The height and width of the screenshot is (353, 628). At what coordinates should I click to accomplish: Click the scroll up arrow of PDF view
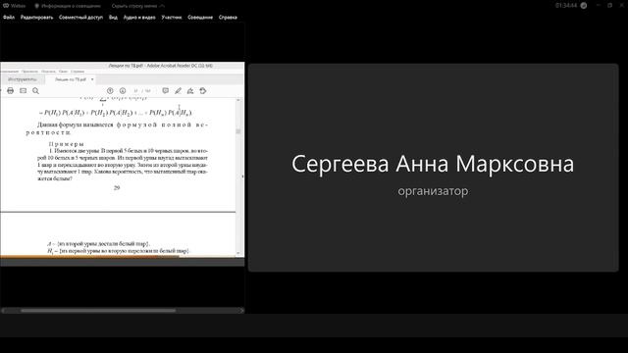pyautogui.click(x=238, y=100)
